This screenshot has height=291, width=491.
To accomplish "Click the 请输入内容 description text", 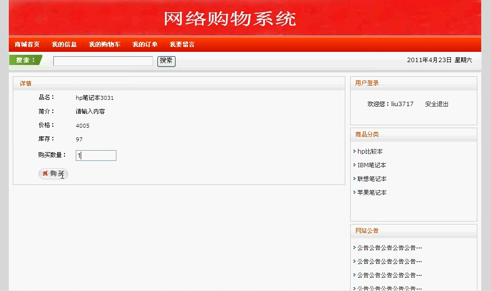I will click(90, 112).
